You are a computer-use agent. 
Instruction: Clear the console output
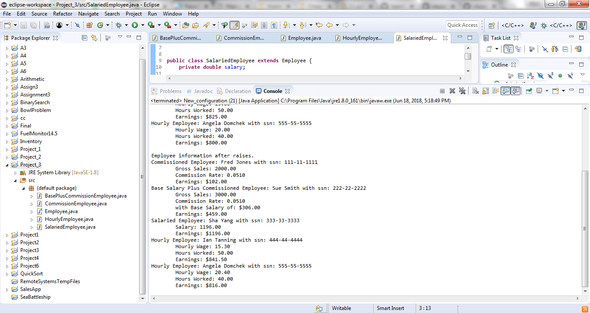coord(475,91)
